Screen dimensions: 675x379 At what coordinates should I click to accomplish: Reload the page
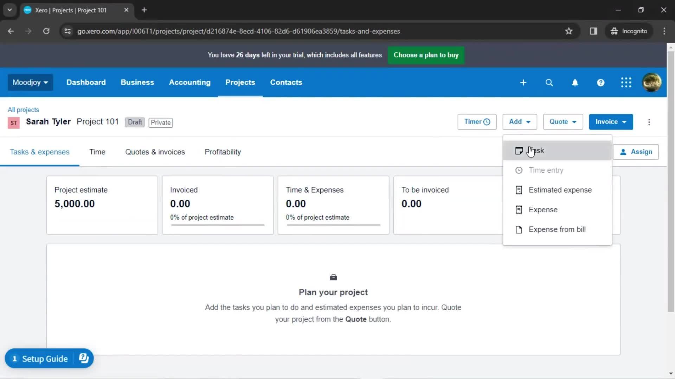(x=46, y=31)
